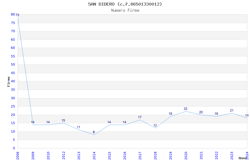Click the data label 8 for 2014

pyautogui.click(x=94, y=132)
